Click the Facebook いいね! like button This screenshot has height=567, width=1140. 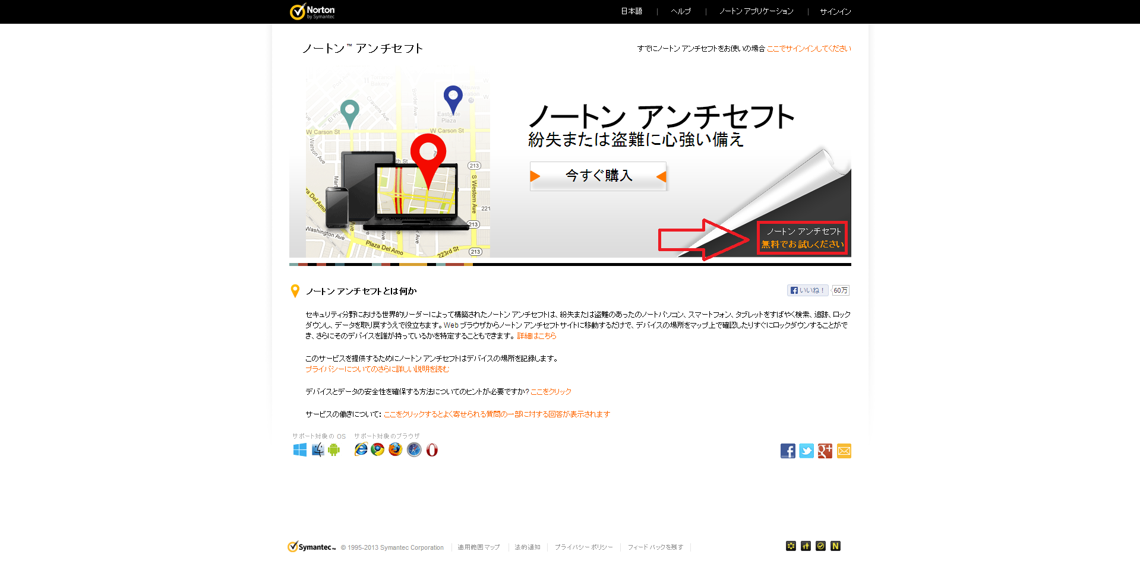807,290
